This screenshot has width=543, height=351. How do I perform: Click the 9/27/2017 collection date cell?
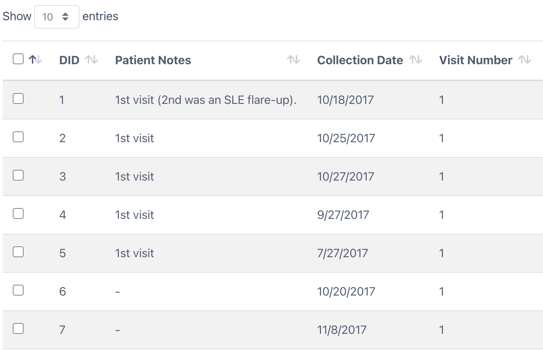(343, 215)
